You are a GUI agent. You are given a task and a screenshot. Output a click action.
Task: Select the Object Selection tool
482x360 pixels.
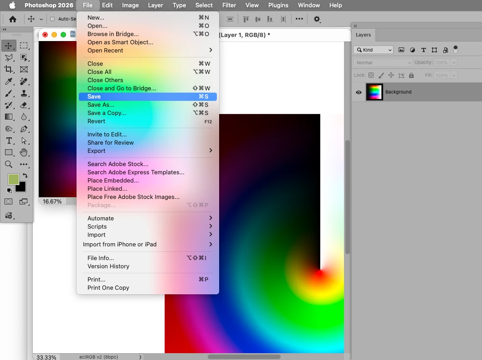click(x=24, y=57)
